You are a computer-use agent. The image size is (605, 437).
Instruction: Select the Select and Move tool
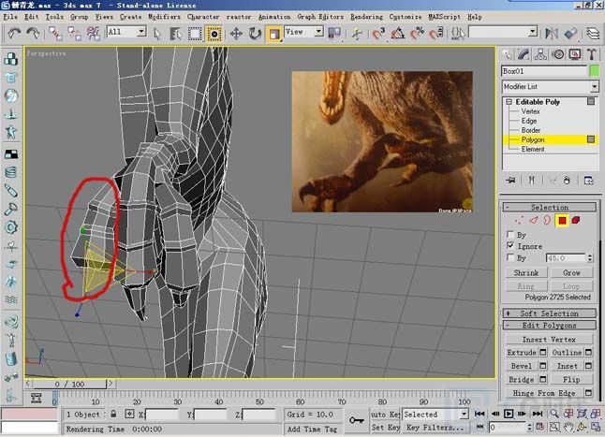pos(236,34)
